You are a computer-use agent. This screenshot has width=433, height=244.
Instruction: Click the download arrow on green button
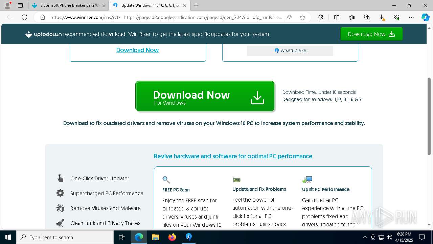[257, 98]
